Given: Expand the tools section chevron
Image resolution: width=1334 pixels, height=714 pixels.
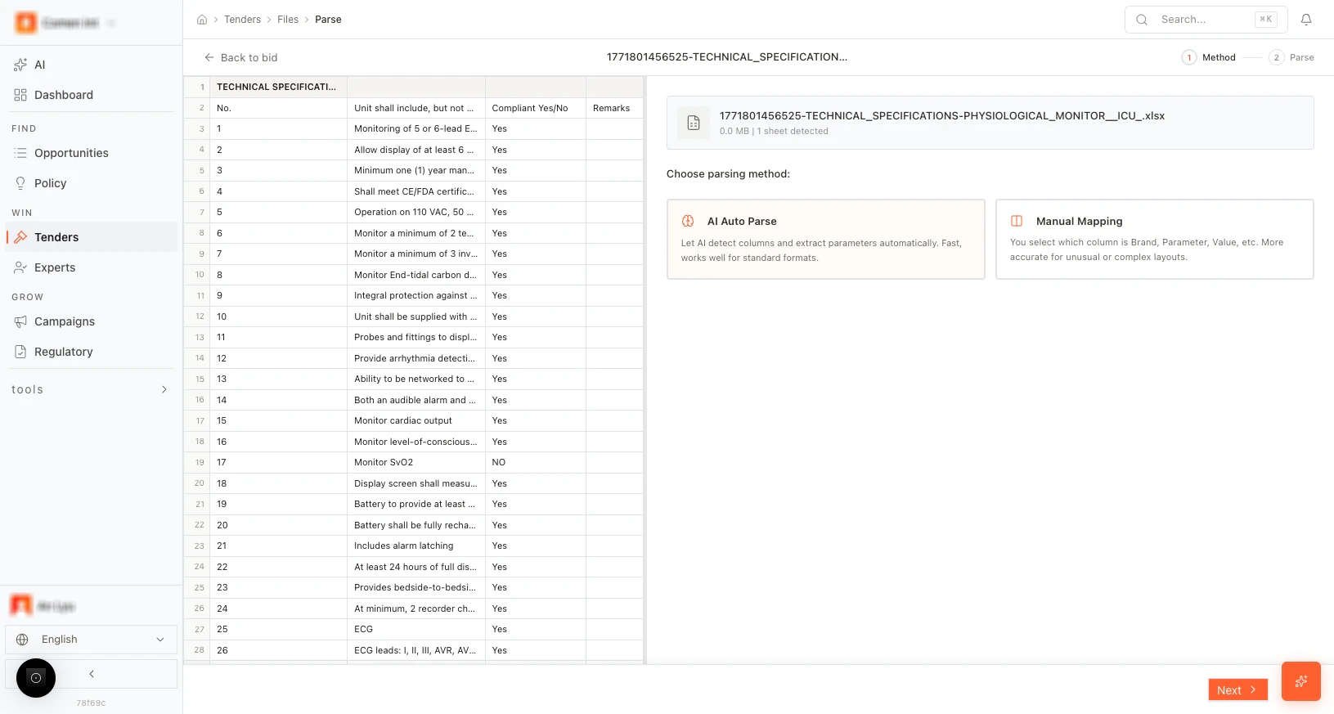Looking at the screenshot, I should pos(164,389).
